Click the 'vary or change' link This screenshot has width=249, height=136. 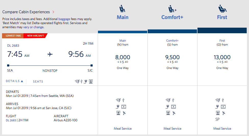click(33, 27)
